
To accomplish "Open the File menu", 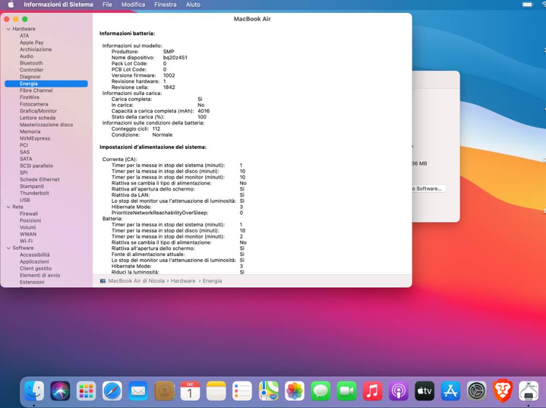I will tap(107, 4).
